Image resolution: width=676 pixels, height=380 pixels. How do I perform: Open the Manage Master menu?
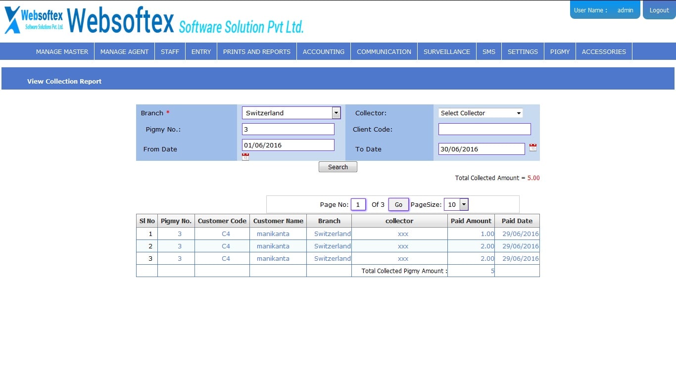pyautogui.click(x=62, y=51)
